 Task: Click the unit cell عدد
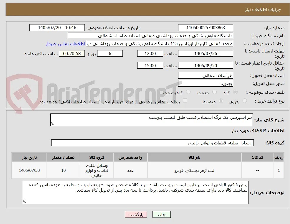pyautogui.click(x=130, y=170)
